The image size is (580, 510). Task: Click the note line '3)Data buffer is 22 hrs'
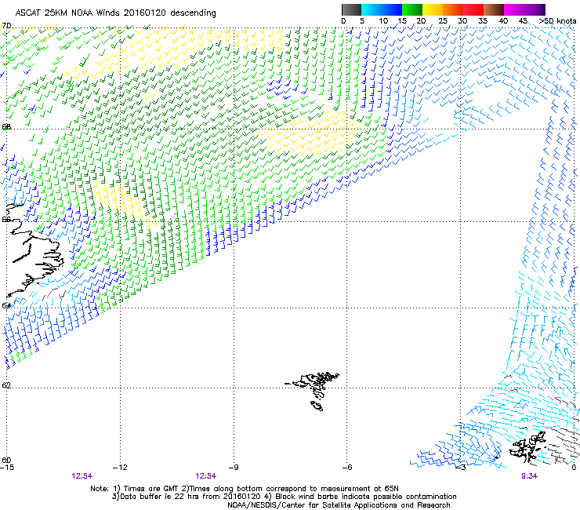[x=284, y=497]
